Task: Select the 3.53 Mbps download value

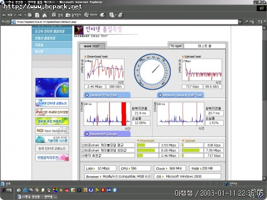Action: click(x=169, y=145)
